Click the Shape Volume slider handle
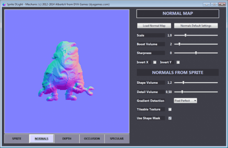228x148 pixels. click(183, 82)
